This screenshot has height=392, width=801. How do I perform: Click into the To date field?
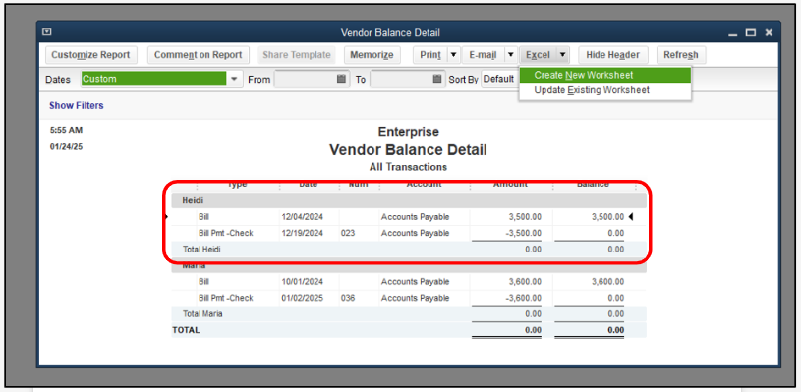pyautogui.click(x=401, y=80)
